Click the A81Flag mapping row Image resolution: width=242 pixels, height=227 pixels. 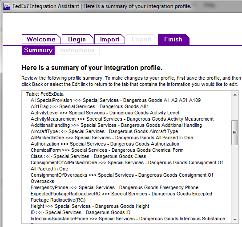(x=90, y=106)
